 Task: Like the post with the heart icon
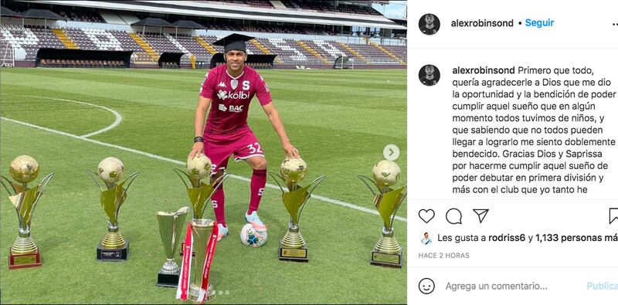[426, 216]
